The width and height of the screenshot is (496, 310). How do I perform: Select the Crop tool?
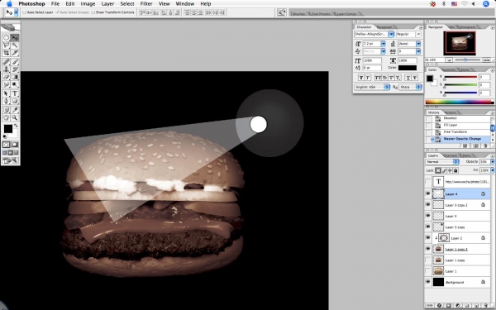pyautogui.click(x=6, y=53)
